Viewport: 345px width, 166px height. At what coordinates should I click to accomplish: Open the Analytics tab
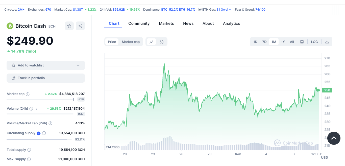[x=232, y=23]
